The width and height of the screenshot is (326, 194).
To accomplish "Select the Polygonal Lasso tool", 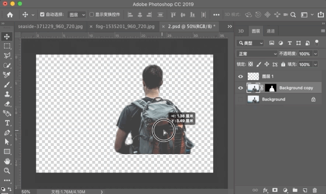I will tap(7, 56).
